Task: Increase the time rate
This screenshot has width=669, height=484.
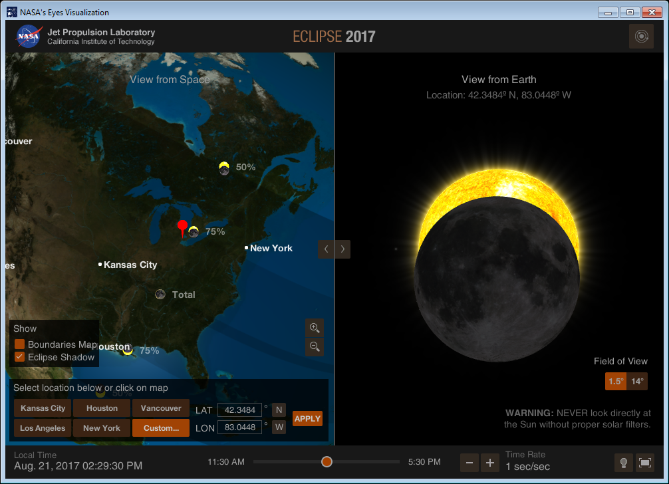Action: coord(490,463)
